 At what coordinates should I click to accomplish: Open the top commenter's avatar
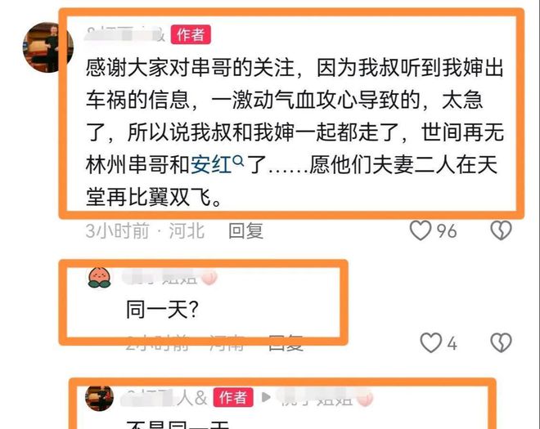48,47
